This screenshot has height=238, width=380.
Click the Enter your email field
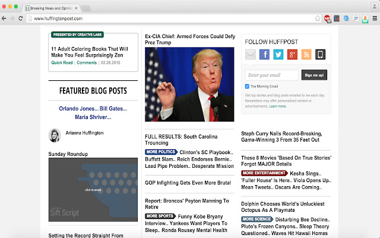coord(272,75)
